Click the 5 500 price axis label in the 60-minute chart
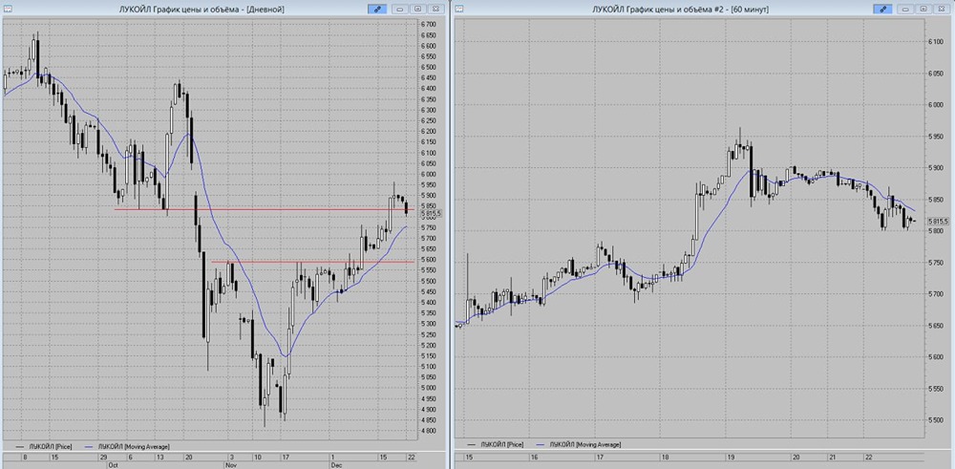The height and width of the screenshot is (469, 955). (935, 419)
